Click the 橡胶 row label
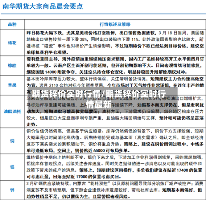Image resolution: width=206 pixels, height=200 pixels. coord(12,65)
